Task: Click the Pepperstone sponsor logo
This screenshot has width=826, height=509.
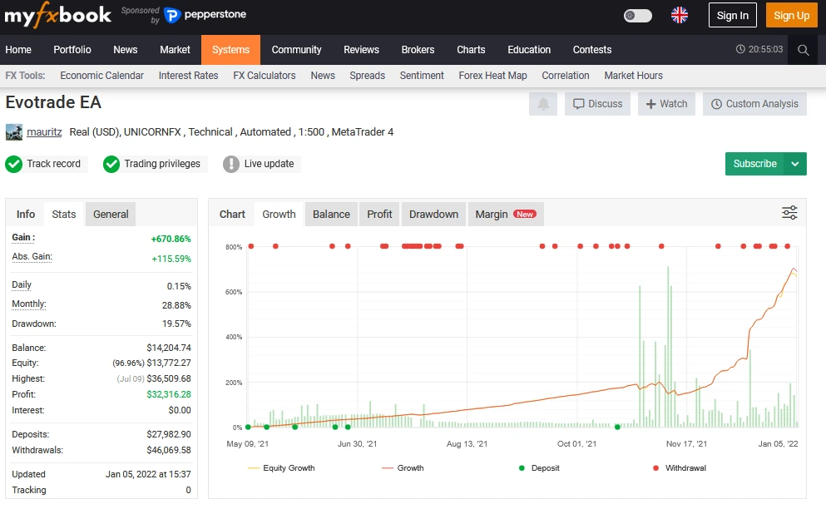Action: [x=205, y=15]
